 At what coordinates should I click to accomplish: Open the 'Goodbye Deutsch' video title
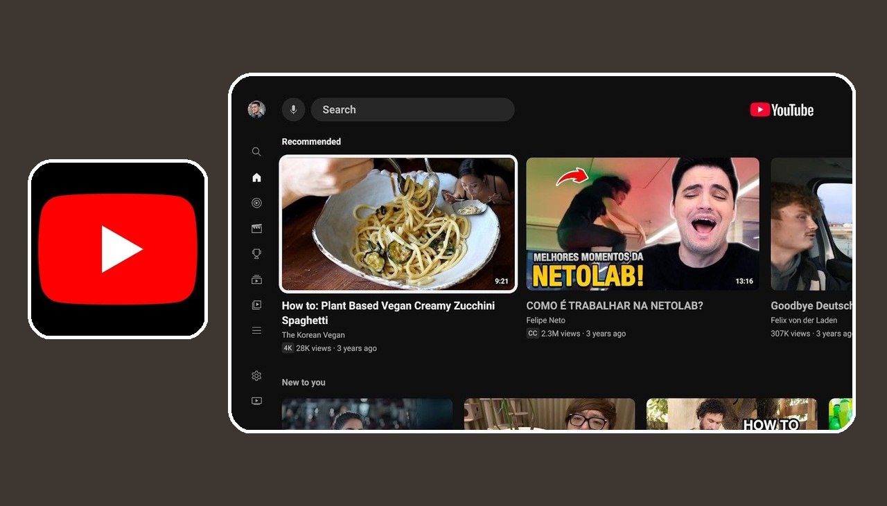[811, 305]
